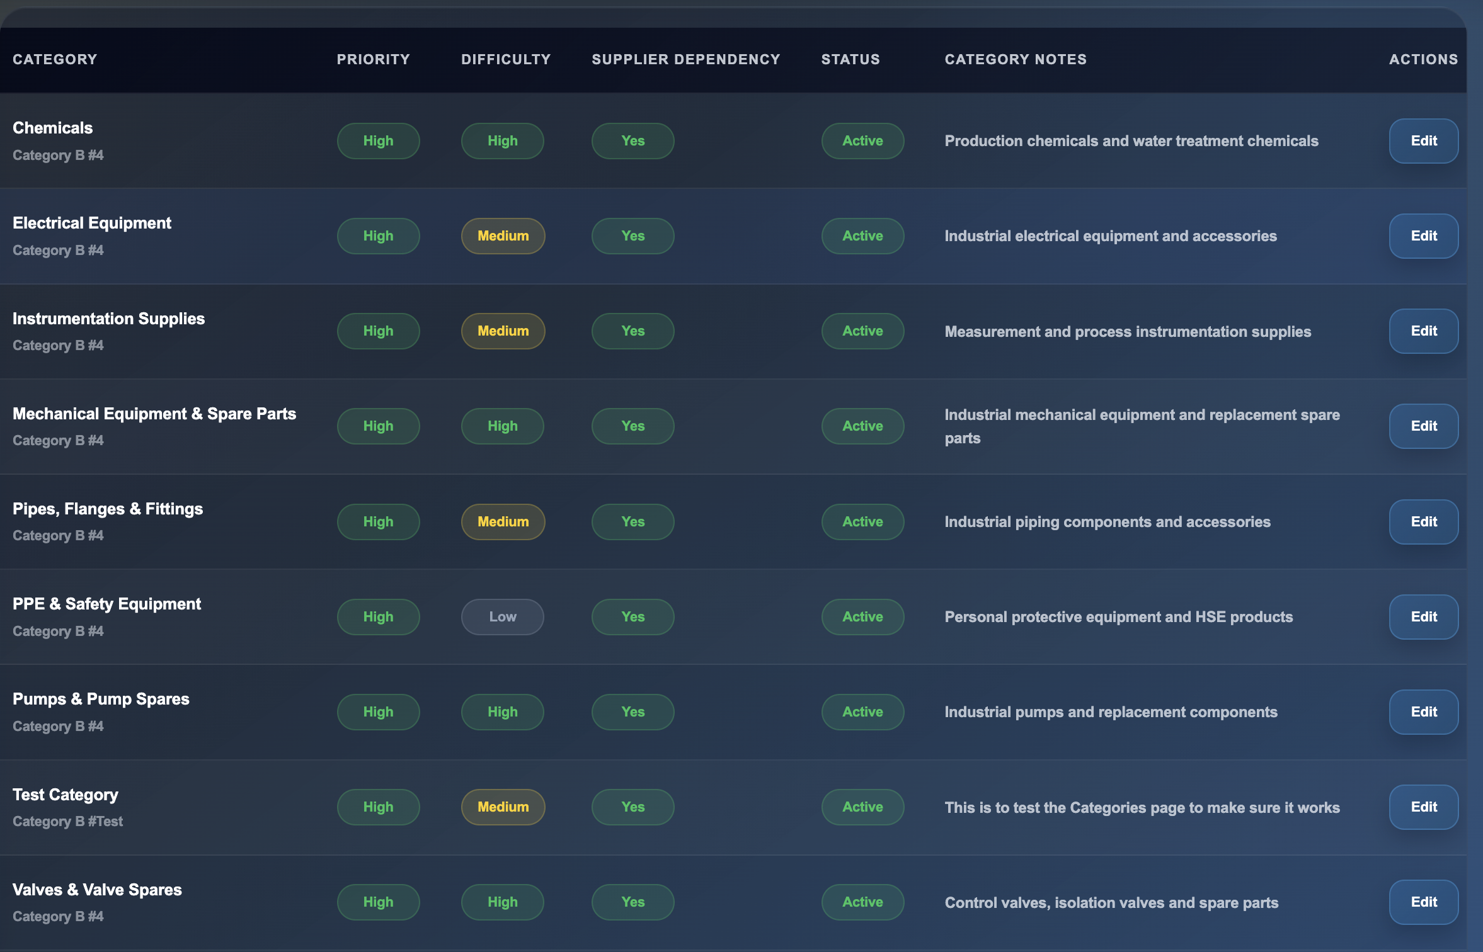Edit Valves & Valve Spares category
This screenshot has height=952, width=1483.
point(1423,902)
